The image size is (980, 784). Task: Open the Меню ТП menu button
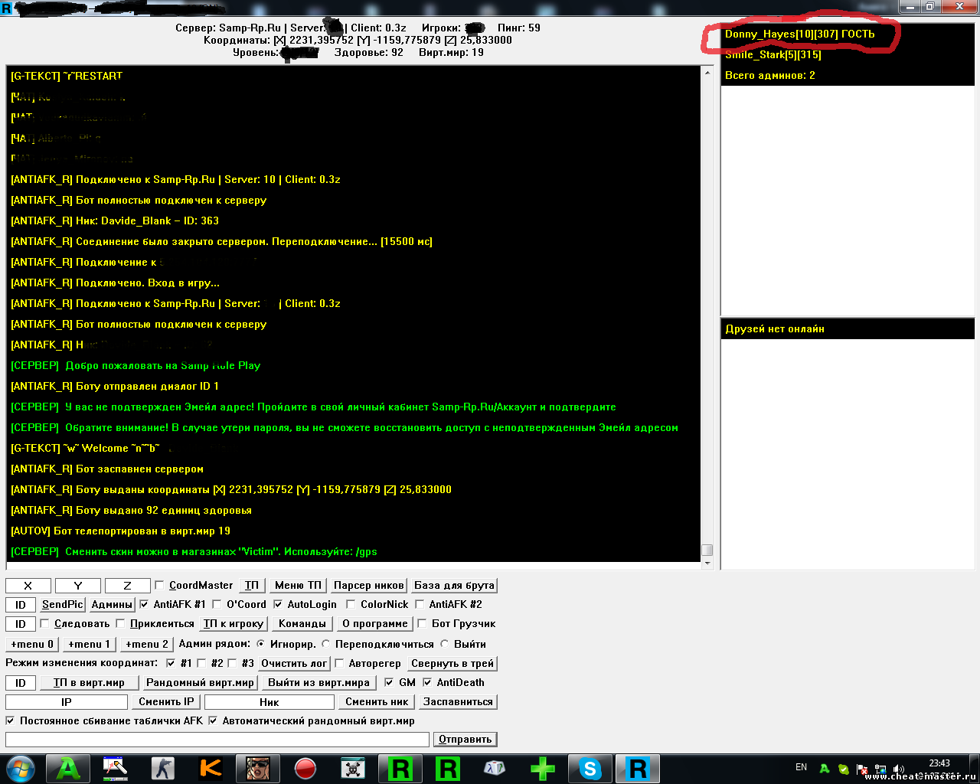298,586
